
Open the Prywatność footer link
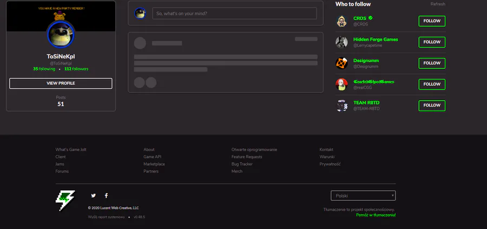330,164
